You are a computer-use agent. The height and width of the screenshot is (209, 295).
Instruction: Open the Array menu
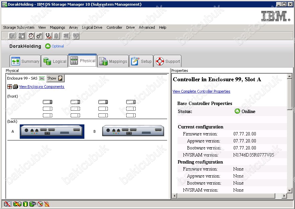73,27
